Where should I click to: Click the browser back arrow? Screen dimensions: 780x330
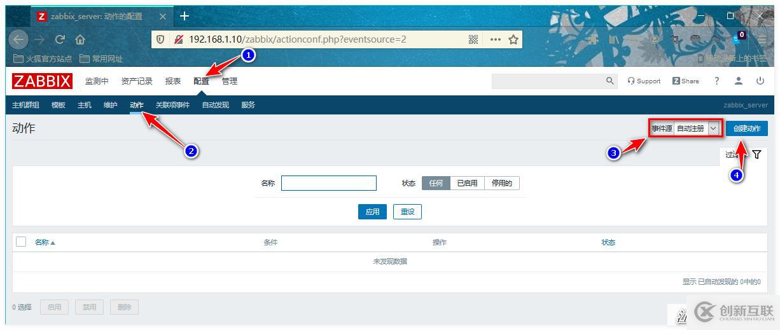click(x=19, y=39)
